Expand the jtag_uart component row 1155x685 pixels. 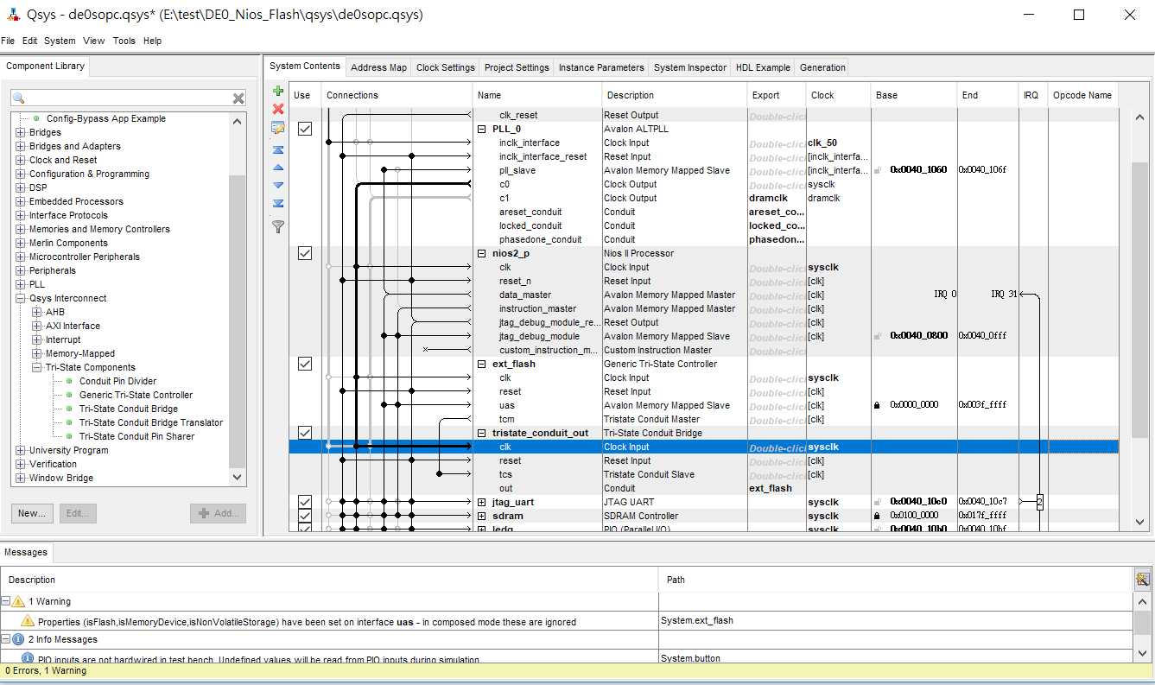(482, 502)
